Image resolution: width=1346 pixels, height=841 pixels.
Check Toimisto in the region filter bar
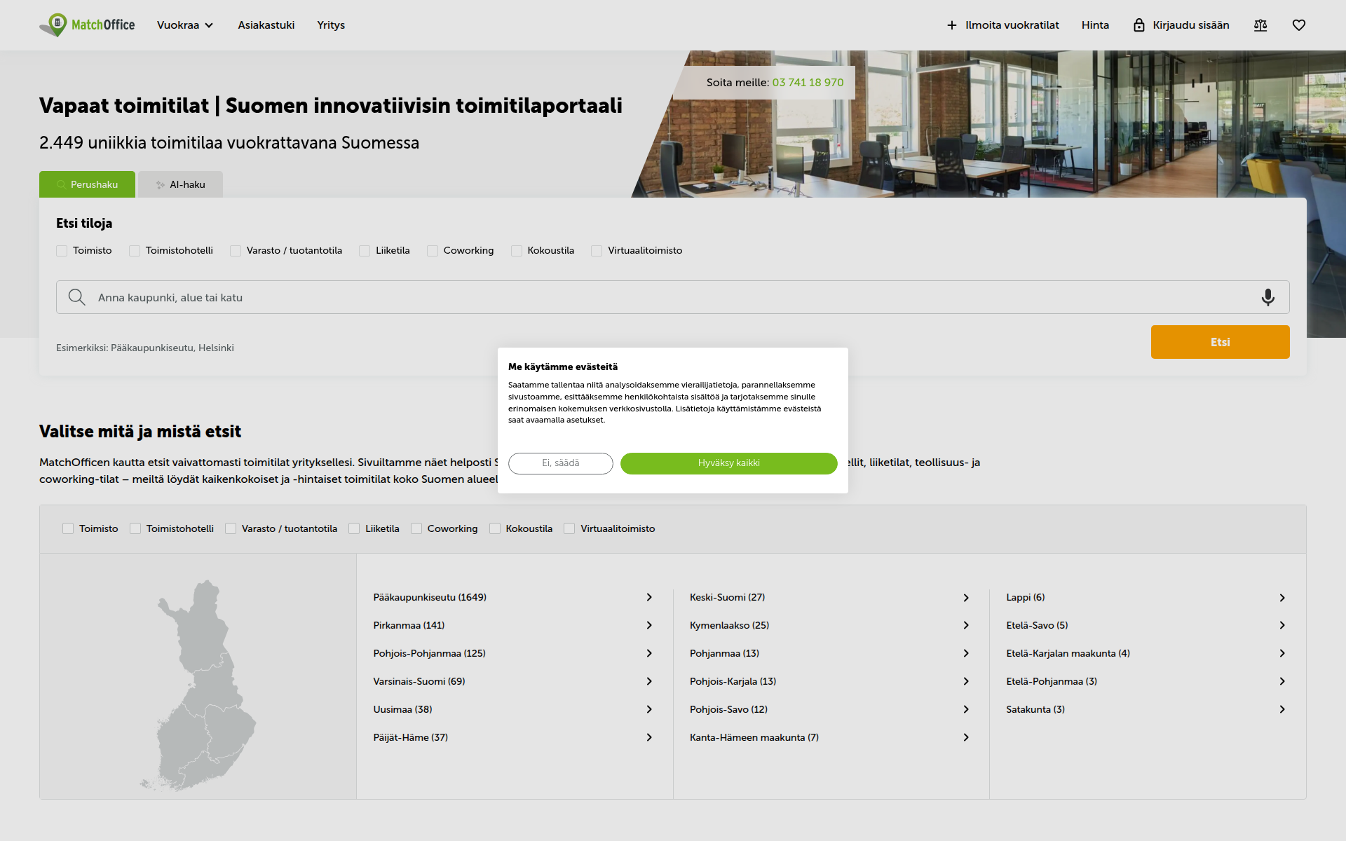[68, 528]
